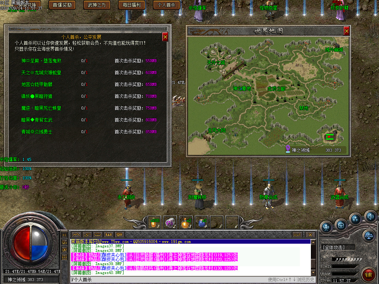Click the first chat toolbar zigzag icon
The image size is (379, 284).
point(76,234)
